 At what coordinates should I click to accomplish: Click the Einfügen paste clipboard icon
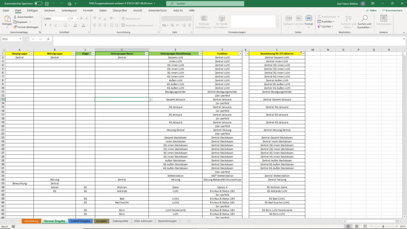[7, 19]
